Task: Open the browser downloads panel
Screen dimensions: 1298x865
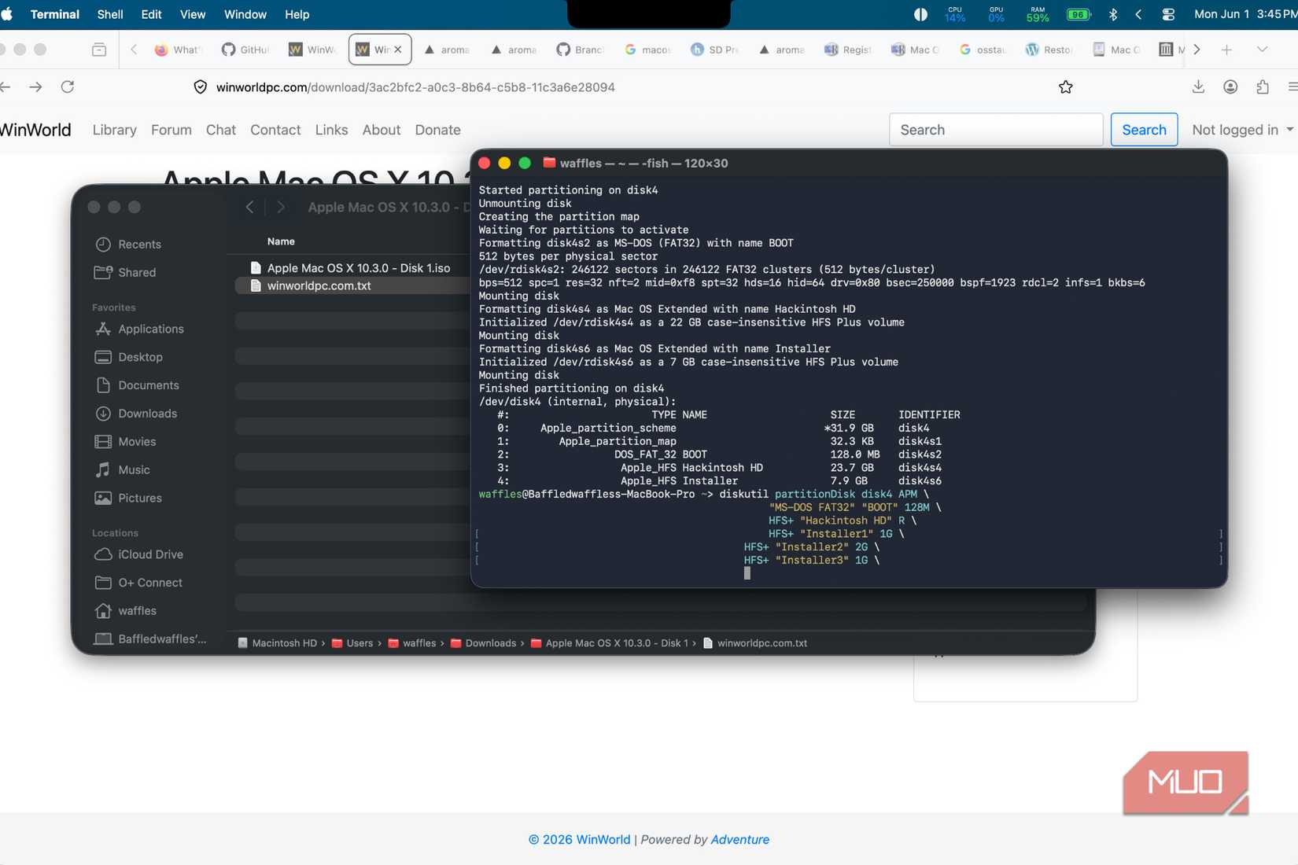Action: (x=1198, y=86)
